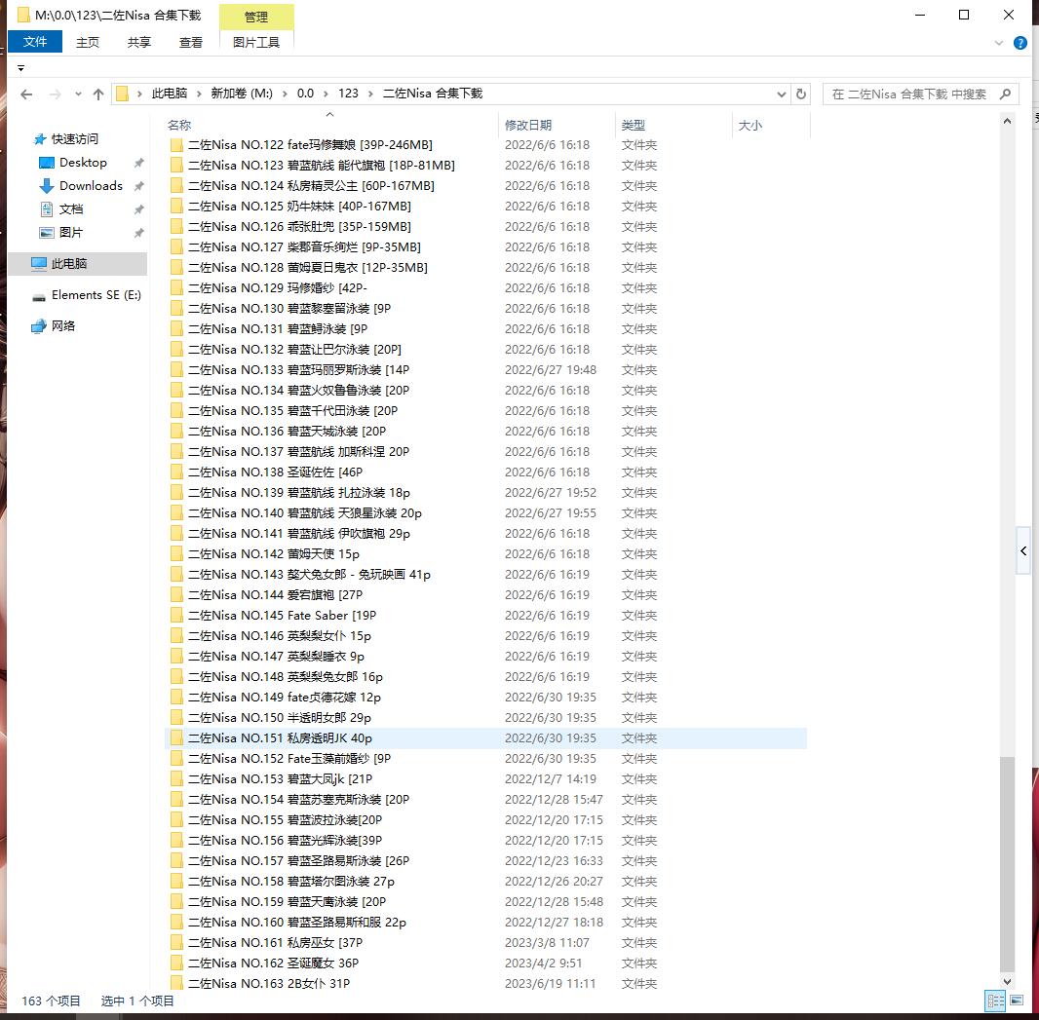Open quick access toolbar customize dropdown
Image resolution: width=1039 pixels, height=1020 pixels.
(20, 68)
